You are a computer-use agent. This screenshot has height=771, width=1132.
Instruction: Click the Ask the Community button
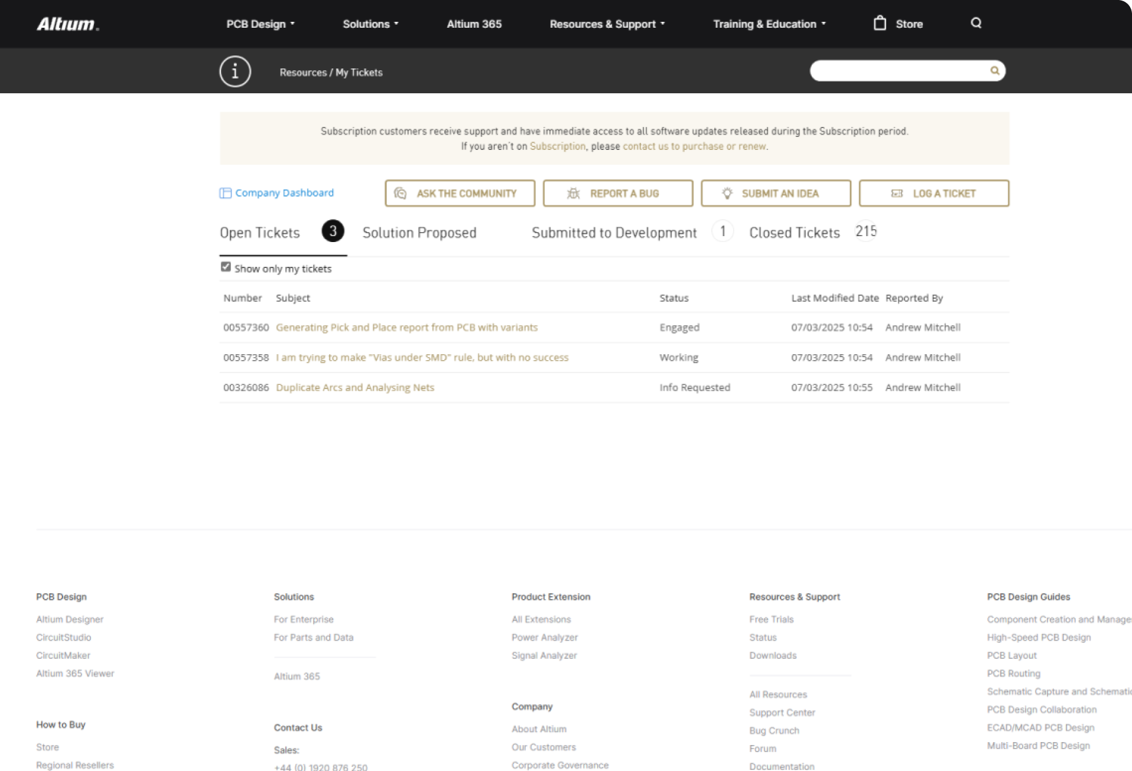460,194
